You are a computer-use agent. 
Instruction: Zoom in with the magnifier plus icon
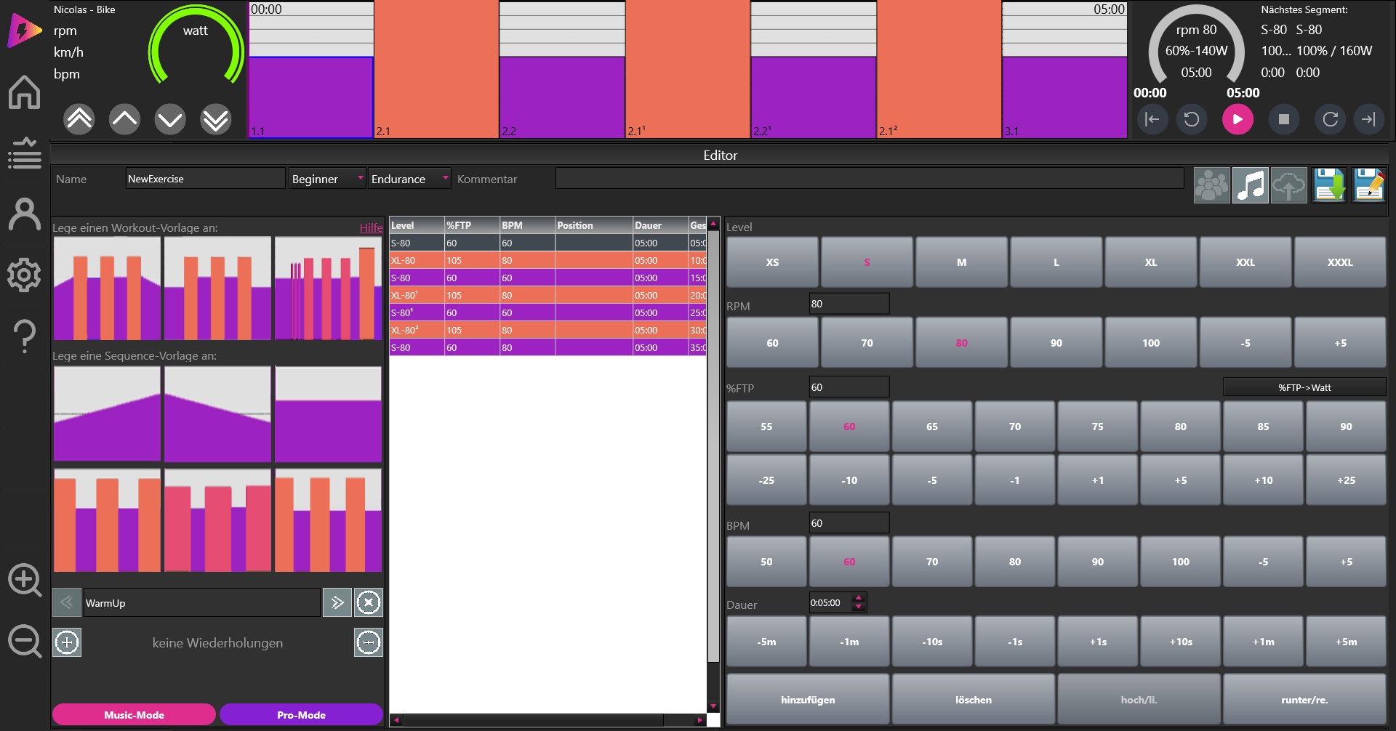24,581
